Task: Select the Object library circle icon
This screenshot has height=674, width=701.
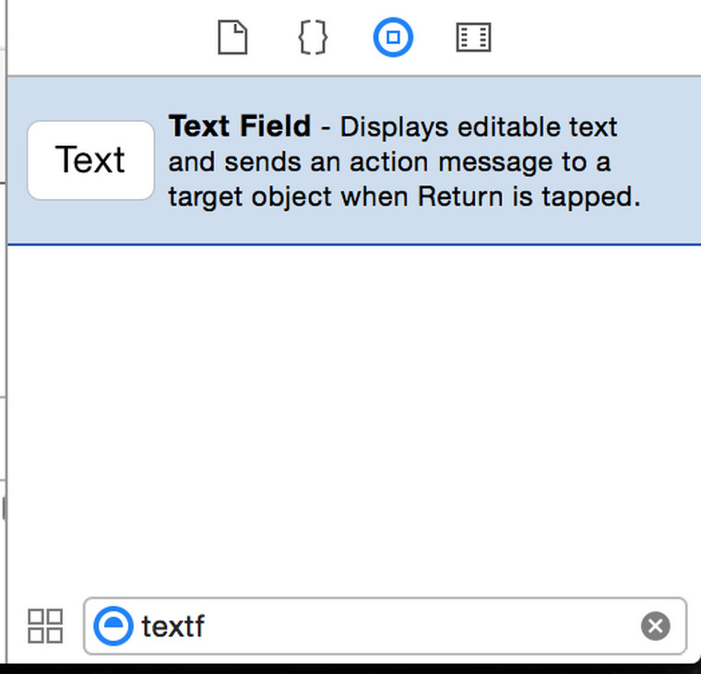Action: pyautogui.click(x=393, y=39)
